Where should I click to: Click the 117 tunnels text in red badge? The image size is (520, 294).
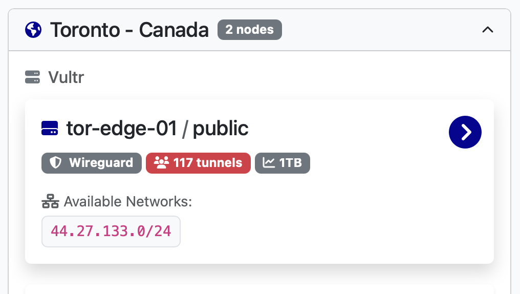207,163
